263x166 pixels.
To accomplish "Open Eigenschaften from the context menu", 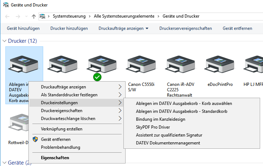I will 55,157.
